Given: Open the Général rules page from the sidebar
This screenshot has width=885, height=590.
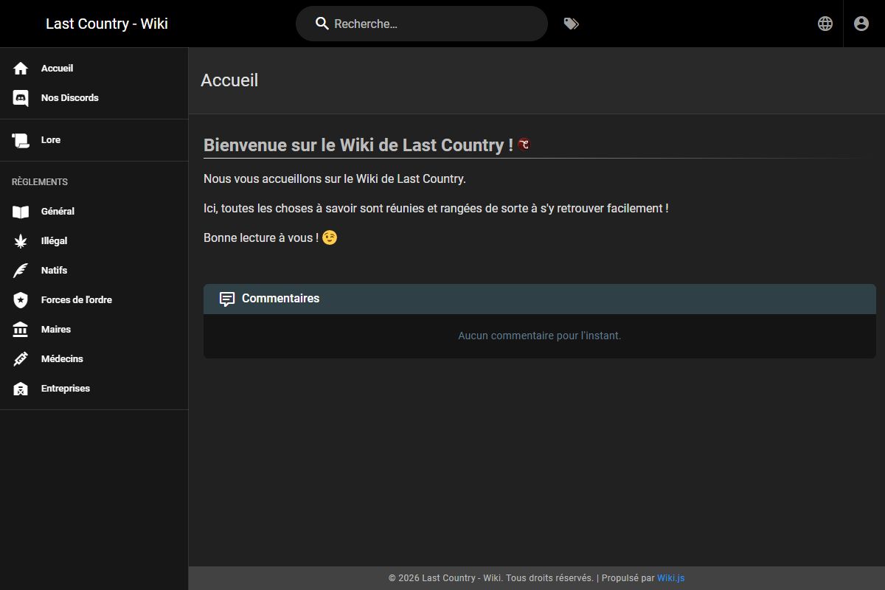Looking at the screenshot, I should [x=57, y=211].
